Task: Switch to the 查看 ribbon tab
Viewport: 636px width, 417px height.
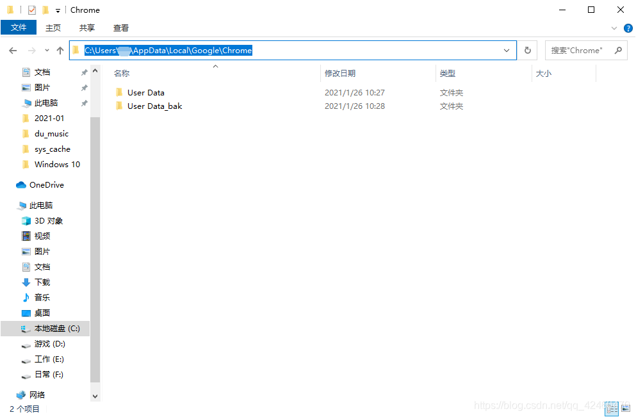Action: (121, 28)
